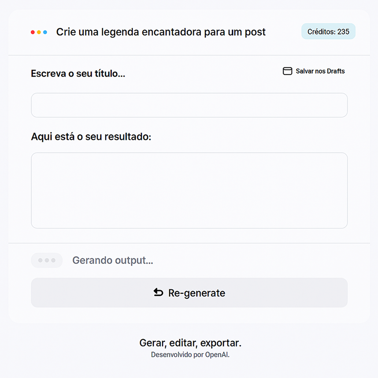Save the post via Salvar nos Drafts
The width and height of the screenshot is (378, 378).
click(320, 71)
